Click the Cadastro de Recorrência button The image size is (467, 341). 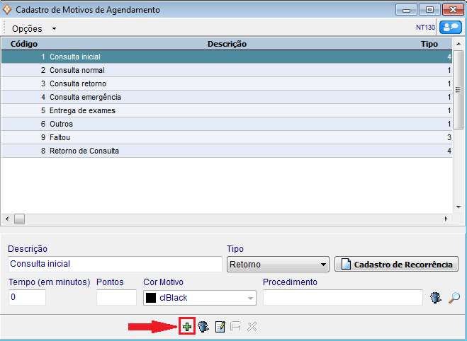click(396, 265)
